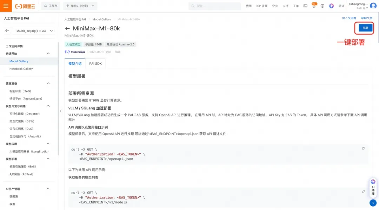Image resolution: width=379 pixels, height=210 pixels.
Task: Click the 开源协议 Apache-2.0 tag
Action: 120,44
